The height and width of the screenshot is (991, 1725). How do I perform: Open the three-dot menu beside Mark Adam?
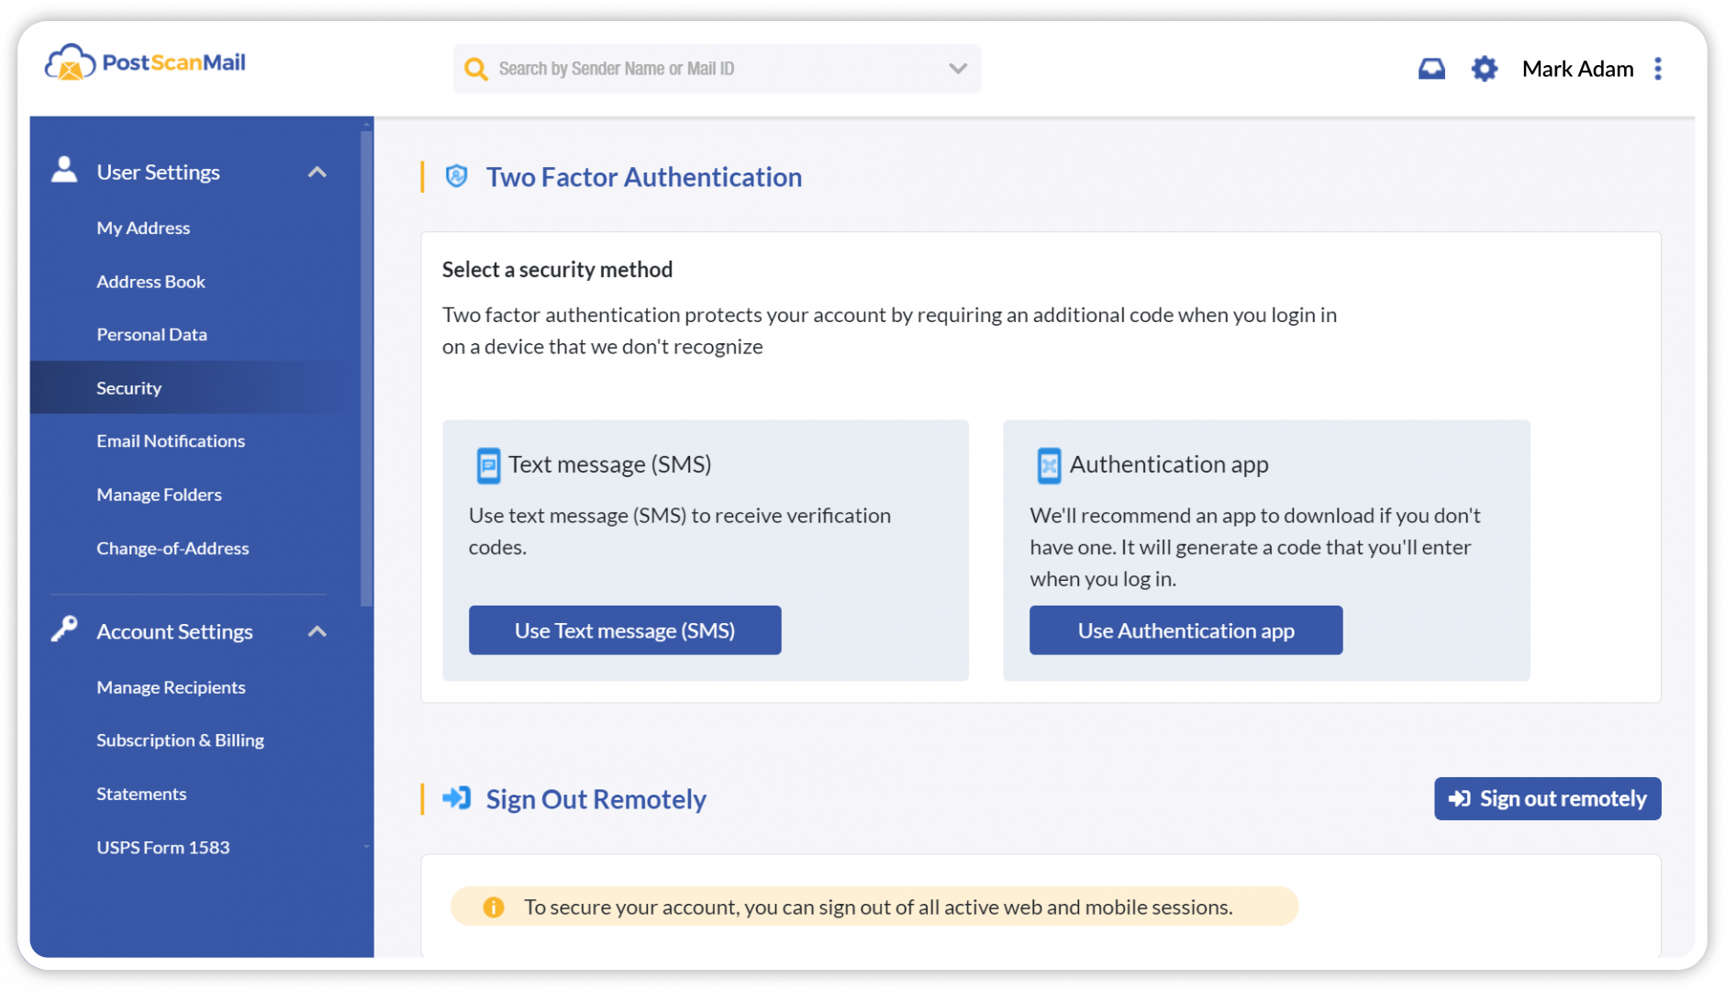pos(1657,68)
